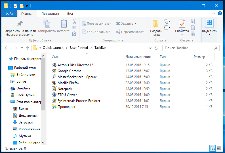This screenshot has height=153, width=225.
Task: Switch to the Главная tab
Action: [27, 14]
